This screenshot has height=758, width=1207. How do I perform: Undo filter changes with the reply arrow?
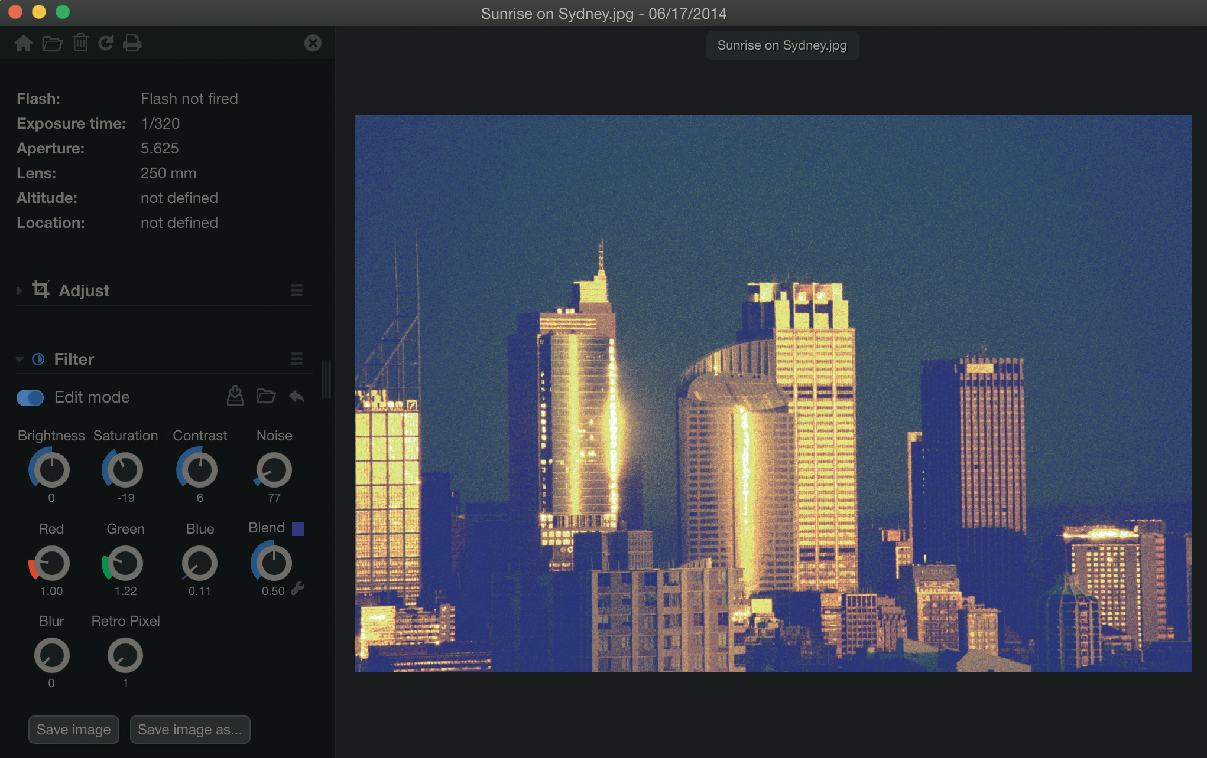(x=297, y=396)
